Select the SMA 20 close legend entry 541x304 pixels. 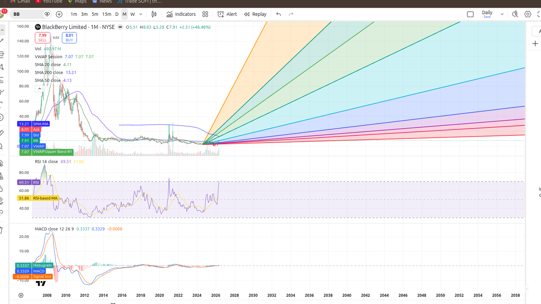click(x=53, y=64)
